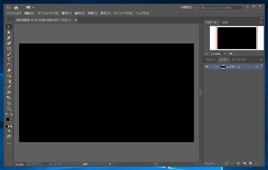Open オブジェクト(O) menu
This screenshot has width=268, height=170.
[x=48, y=13]
